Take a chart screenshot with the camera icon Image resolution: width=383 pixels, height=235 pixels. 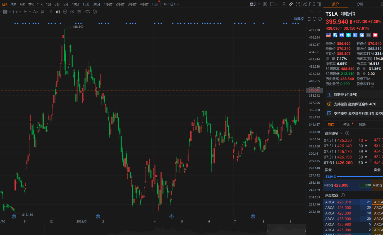tap(284, 4)
